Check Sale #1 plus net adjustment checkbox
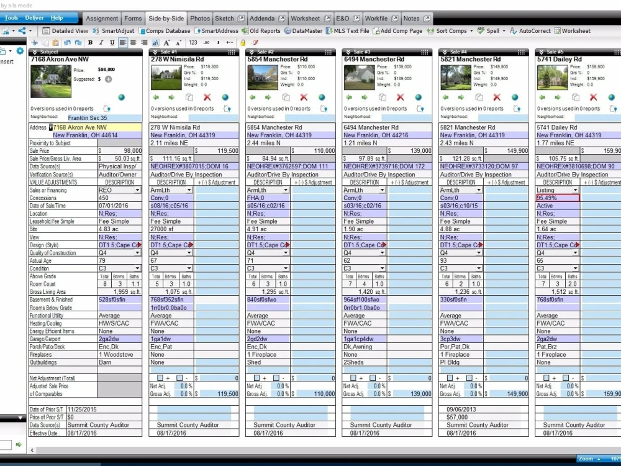 pyautogui.click(x=160, y=378)
